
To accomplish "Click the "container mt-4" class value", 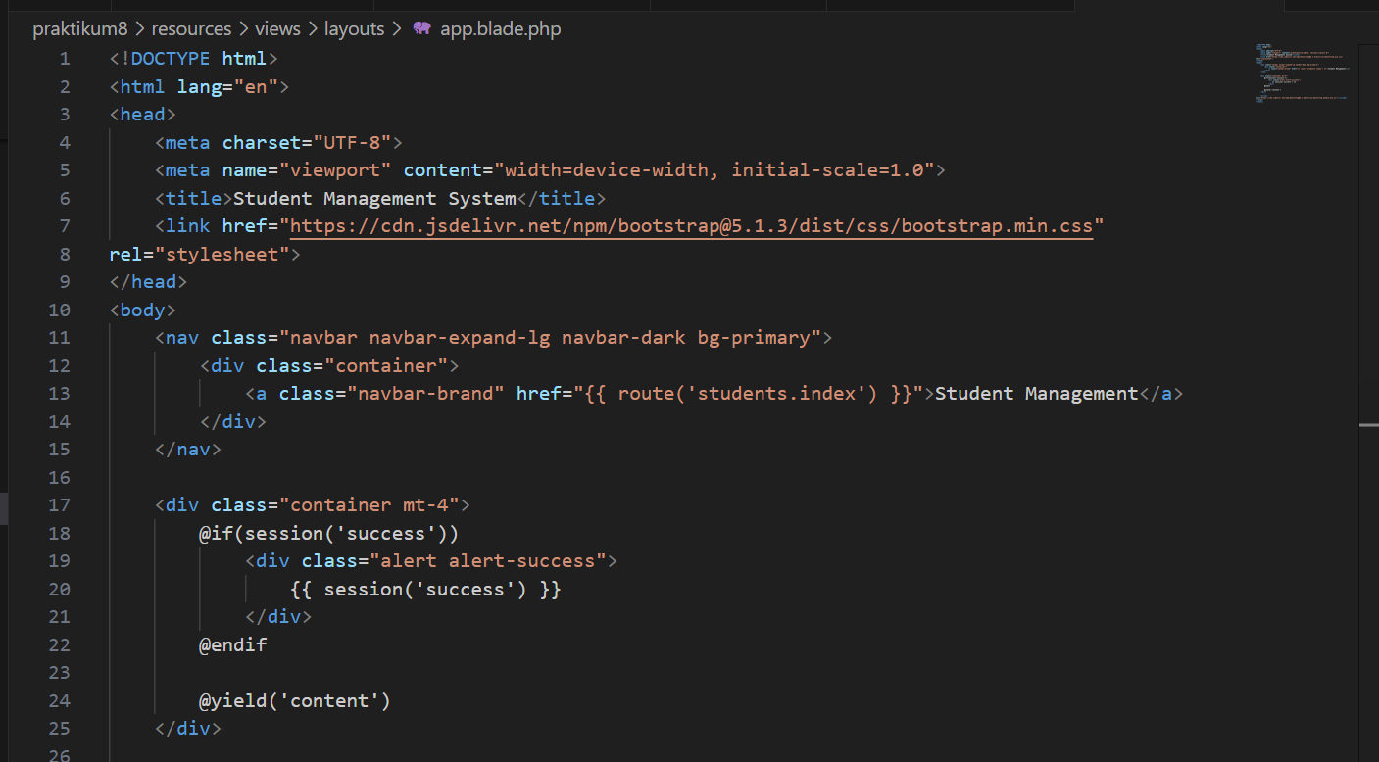I will coord(369,505).
